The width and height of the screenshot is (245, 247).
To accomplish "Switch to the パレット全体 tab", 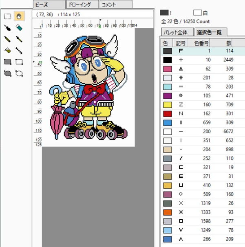I will [177, 33].
